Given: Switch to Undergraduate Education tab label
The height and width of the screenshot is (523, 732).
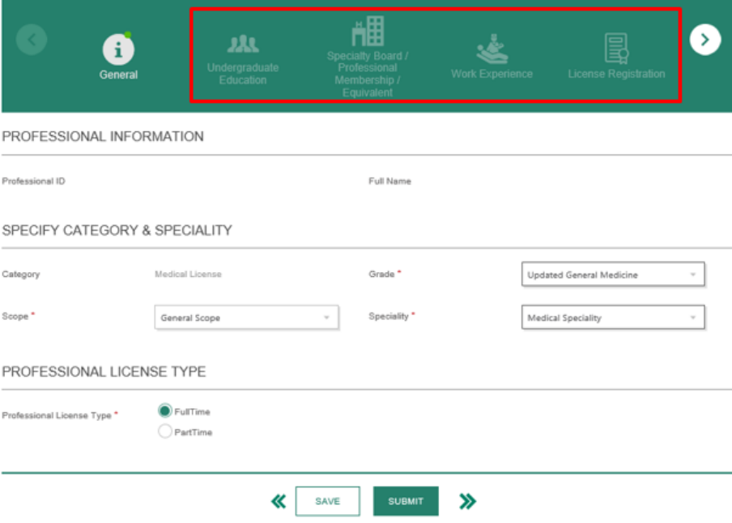Looking at the screenshot, I should tap(243, 74).
